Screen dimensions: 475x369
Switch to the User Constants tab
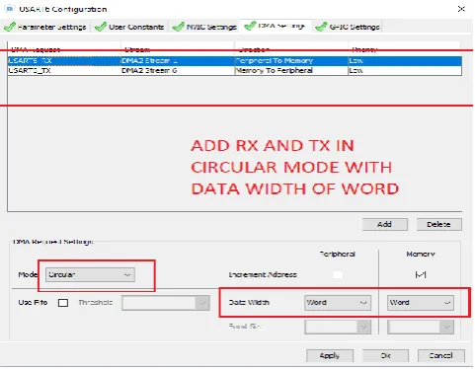click(129, 27)
